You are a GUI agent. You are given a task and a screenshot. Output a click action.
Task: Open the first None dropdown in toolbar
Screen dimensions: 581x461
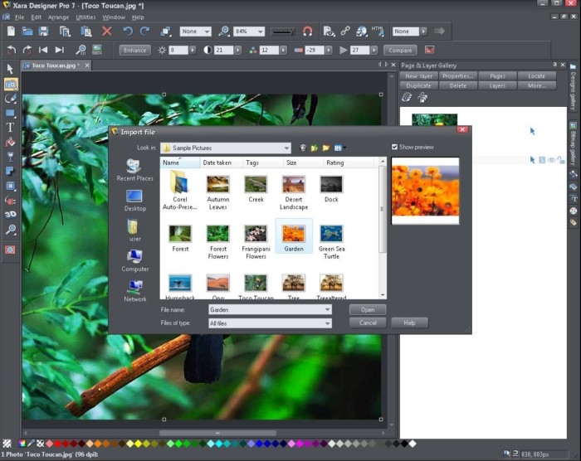click(x=207, y=32)
